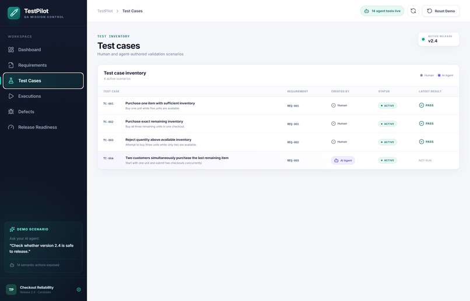The height and width of the screenshot is (301, 470).
Task: Click ACTIVE status badge for TC-003
Action: pyautogui.click(x=388, y=142)
